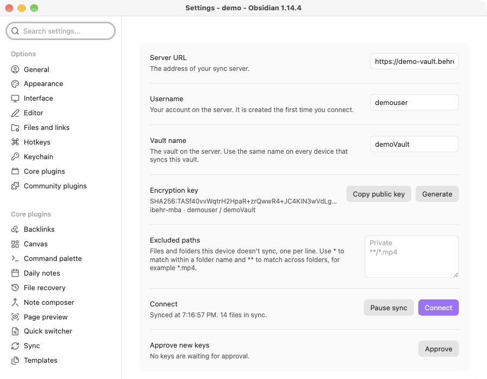
Task: Click the General person icon
Action: (x=15, y=69)
